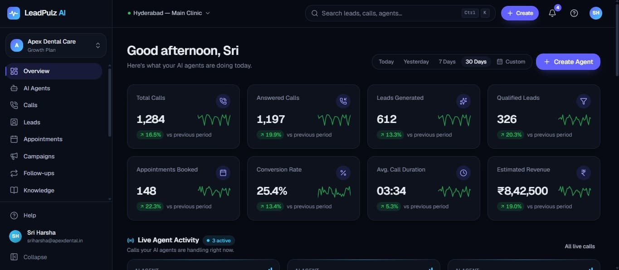Open Leads in the sidebar

(54, 122)
